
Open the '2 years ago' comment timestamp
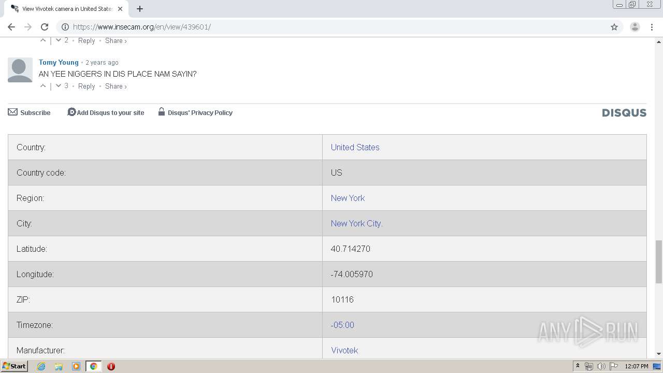(x=102, y=63)
